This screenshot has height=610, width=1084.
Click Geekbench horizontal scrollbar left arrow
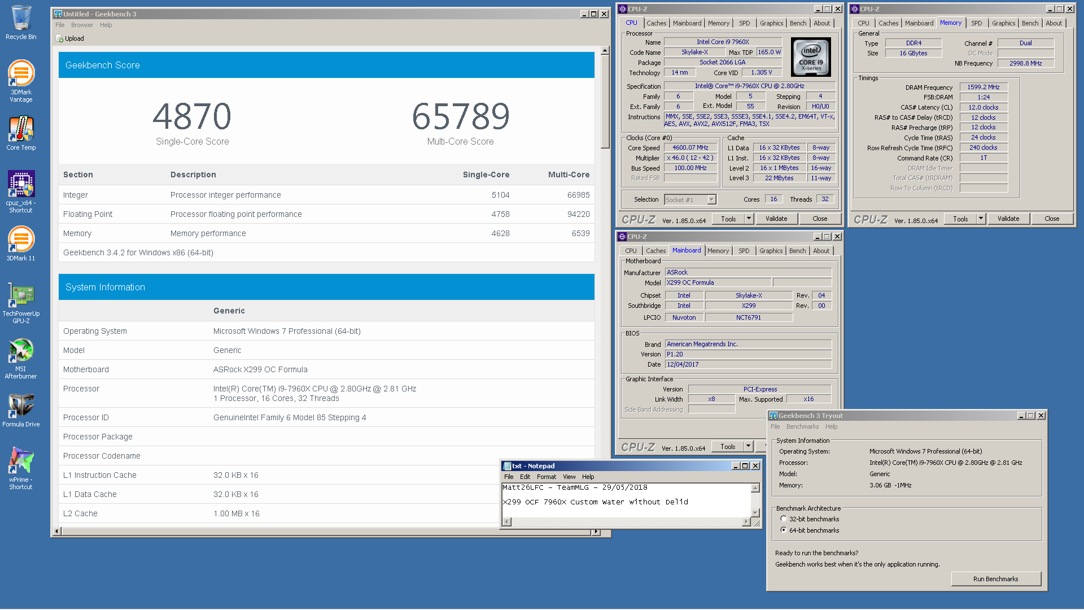coord(56,531)
